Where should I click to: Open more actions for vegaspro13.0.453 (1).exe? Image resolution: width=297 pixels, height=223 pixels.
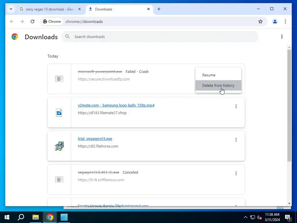(x=236, y=173)
